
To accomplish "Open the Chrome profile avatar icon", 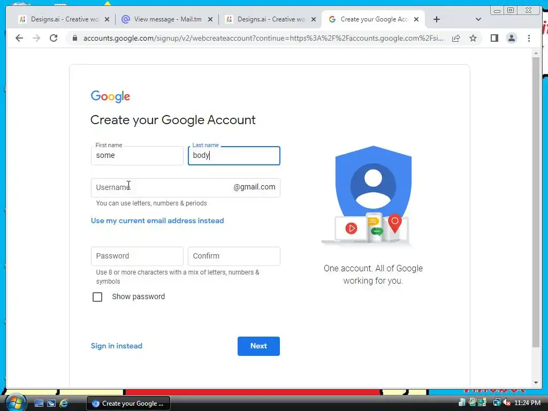I will [511, 38].
